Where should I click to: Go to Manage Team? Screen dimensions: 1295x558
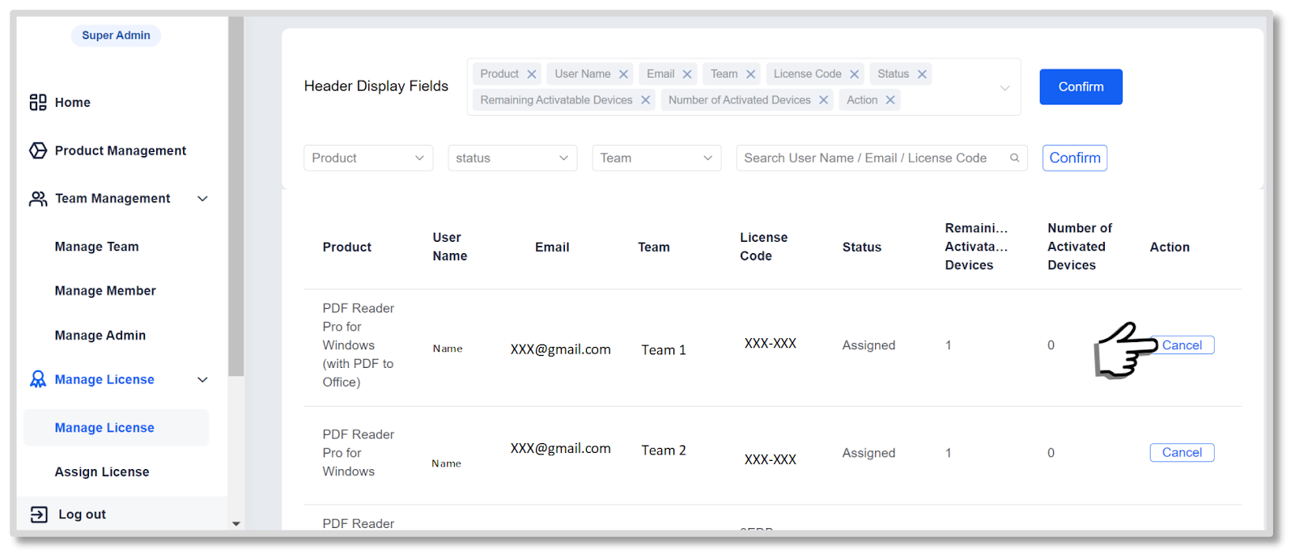[96, 247]
